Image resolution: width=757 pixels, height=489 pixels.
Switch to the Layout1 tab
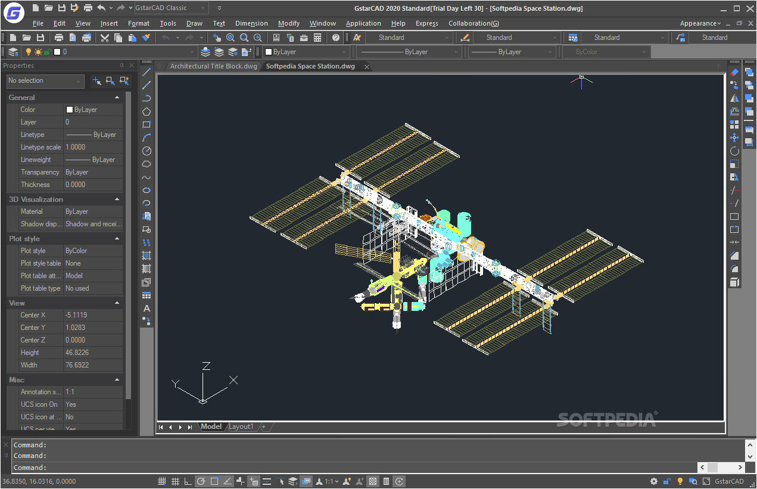[241, 426]
